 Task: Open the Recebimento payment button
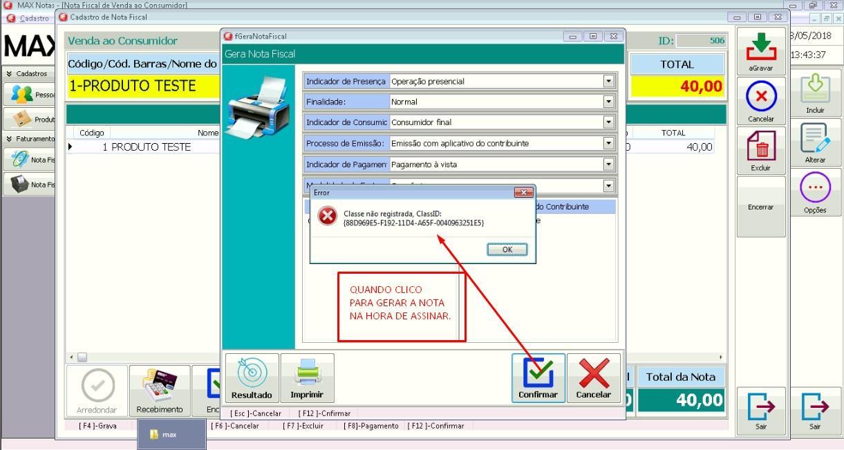point(160,391)
